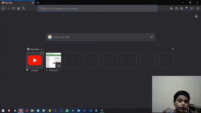Open WhatsApp from the taskbar
The width and height of the screenshot is (201, 113).
[x=67, y=111]
